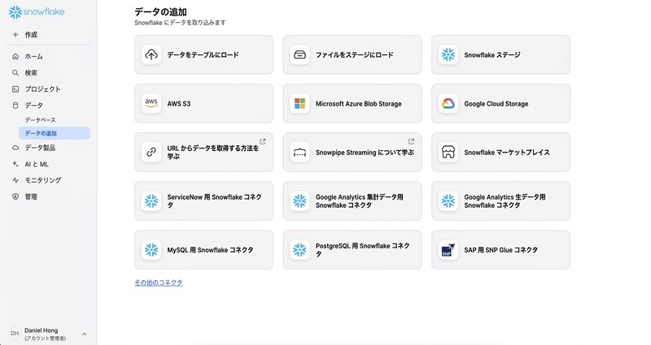
Task: Select ServiceNow 用 Snowflake コネクタ card
Action: [203, 201]
